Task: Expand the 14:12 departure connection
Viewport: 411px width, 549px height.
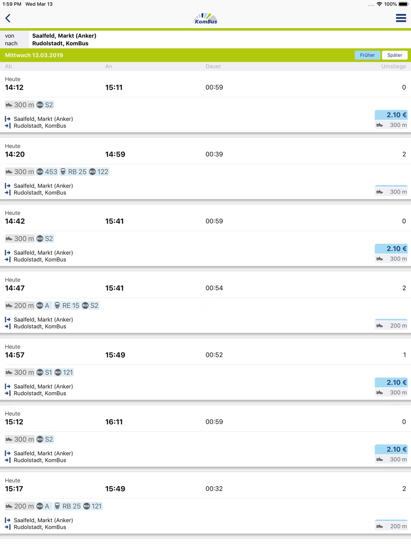Action: (x=205, y=102)
